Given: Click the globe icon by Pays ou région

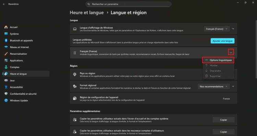Looking at the screenshot, I should (75, 74).
